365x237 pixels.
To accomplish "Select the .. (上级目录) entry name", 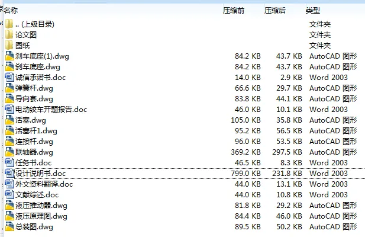I will coord(35,24).
